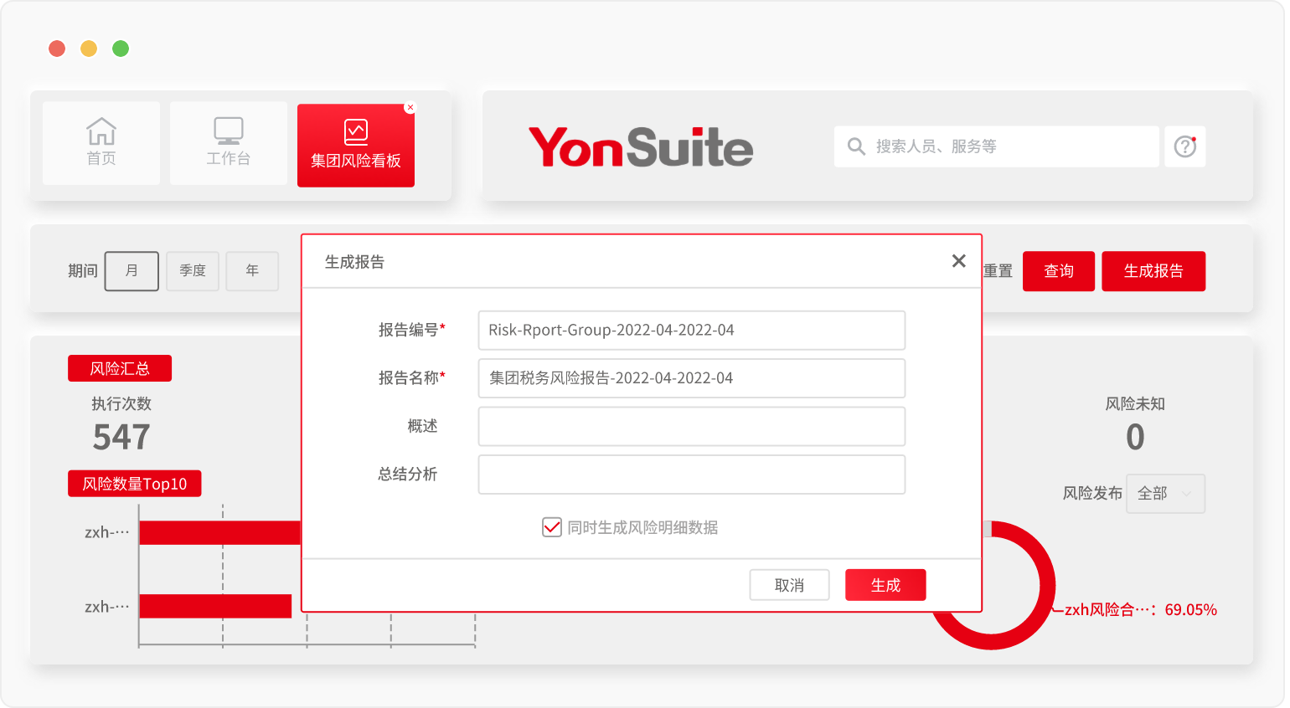Click the home house icon
This screenshot has height=708, width=1290.
101,132
